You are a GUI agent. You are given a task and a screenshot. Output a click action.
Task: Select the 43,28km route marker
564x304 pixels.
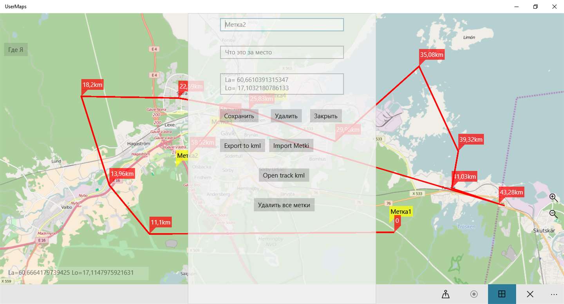click(512, 192)
